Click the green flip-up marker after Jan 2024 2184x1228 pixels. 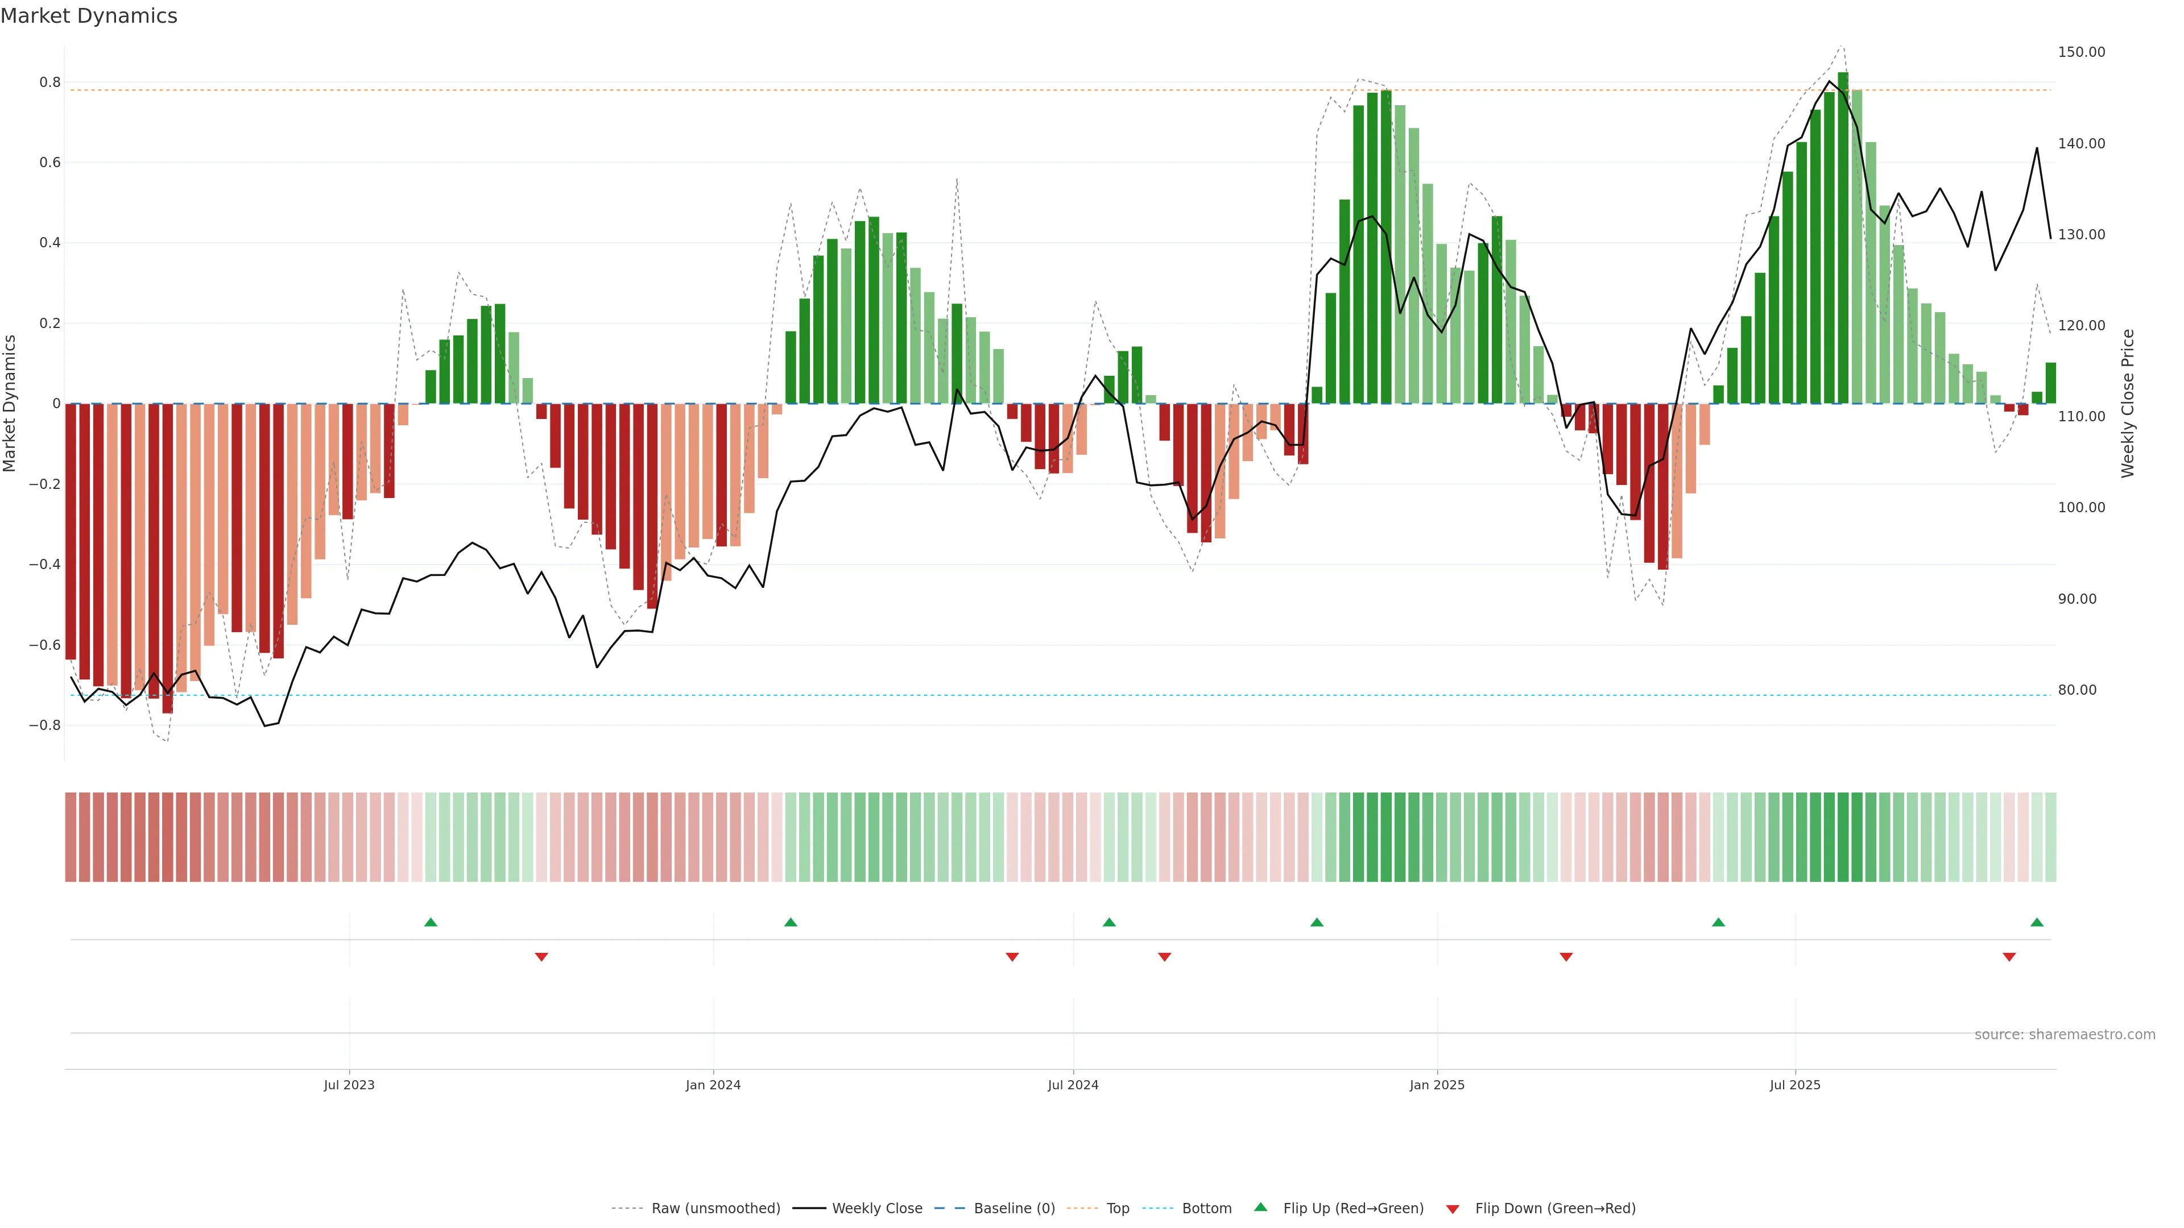(x=791, y=922)
